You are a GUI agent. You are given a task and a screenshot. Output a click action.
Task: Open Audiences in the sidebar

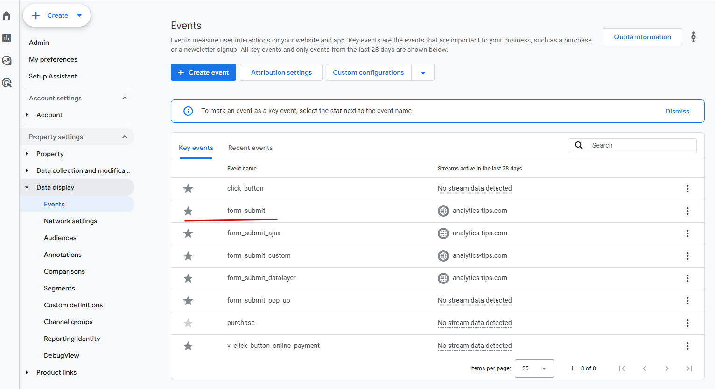(60, 238)
